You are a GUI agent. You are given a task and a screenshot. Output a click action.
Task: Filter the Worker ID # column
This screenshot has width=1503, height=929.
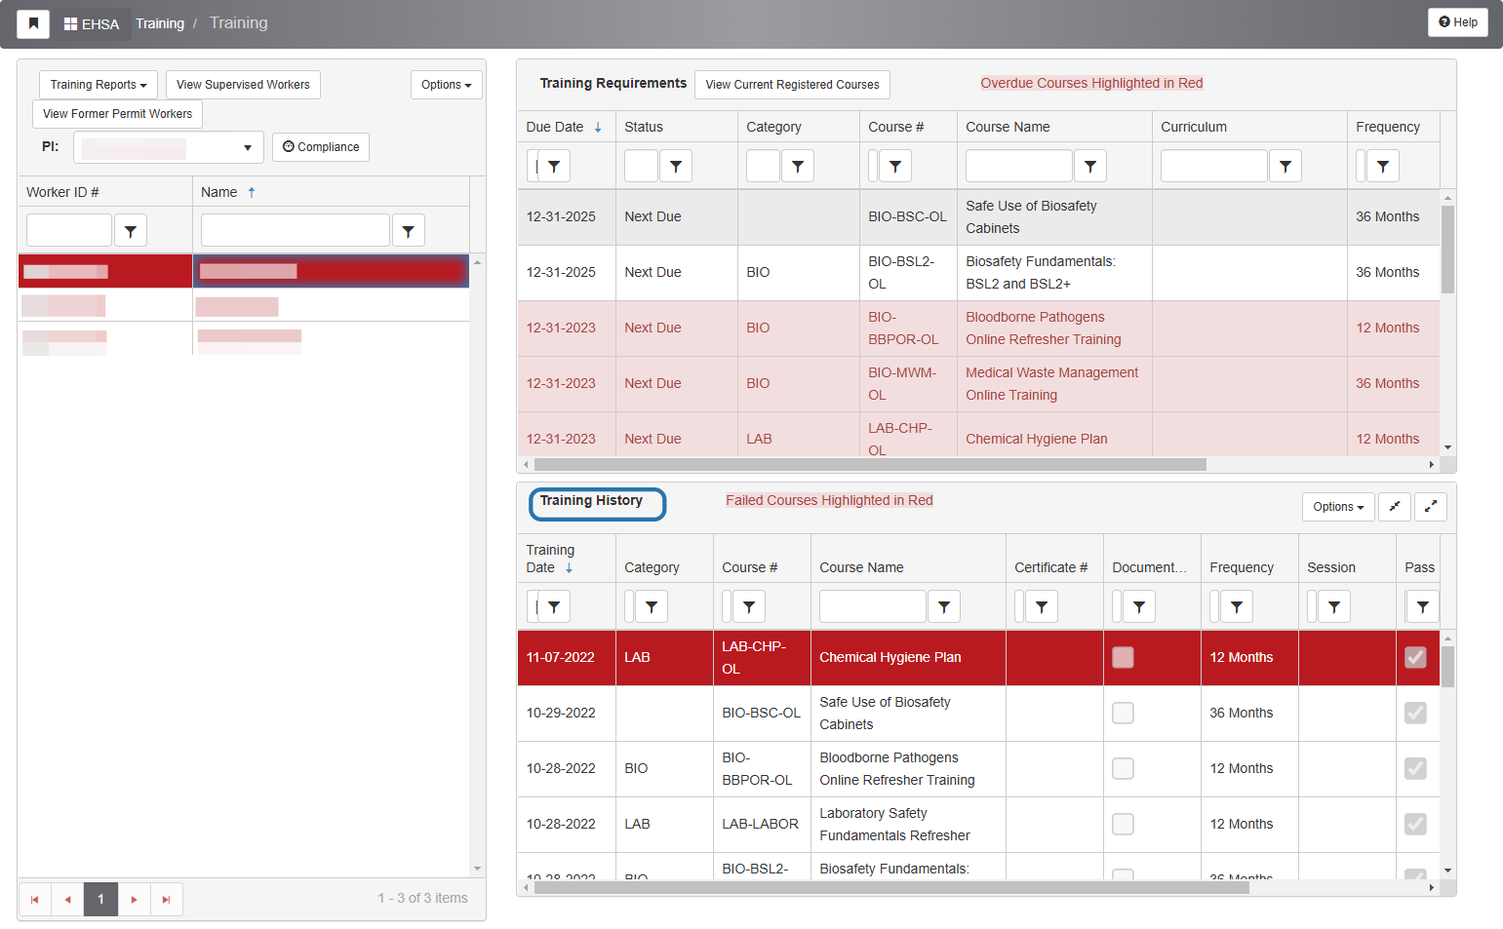pos(131,231)
